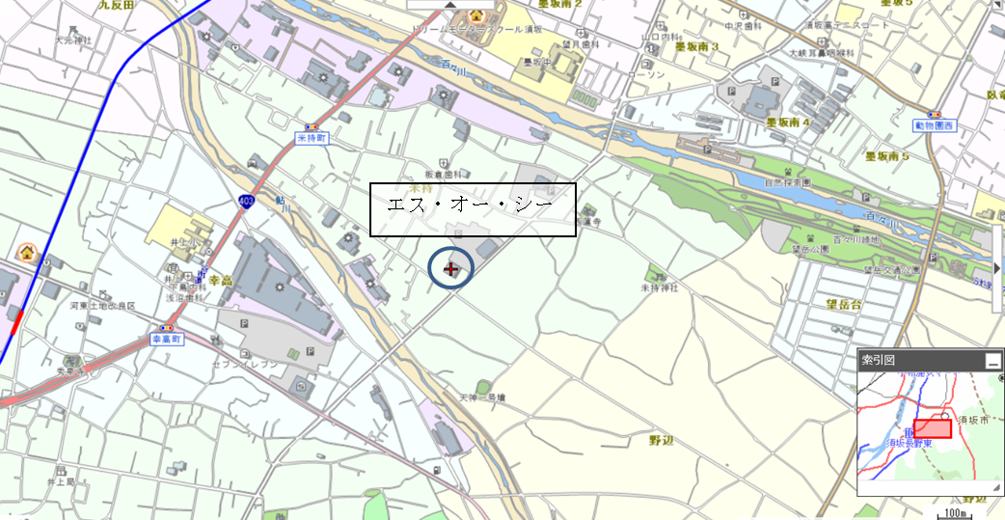The height and width of the screenshot is (520, 1005).
Task: Click the 天神一号墳 tumulus marker
Action: (x=484, y=387)
